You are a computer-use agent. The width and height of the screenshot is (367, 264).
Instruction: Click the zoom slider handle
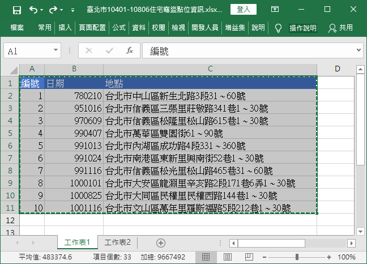point(297,257)
